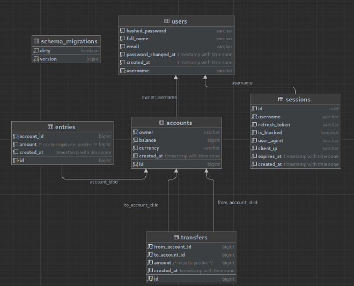Image resolution: width=354 pixels, height=286 pixels.
Task: Click the foreign key icon of from_account_id
Action: click(150, 247)
